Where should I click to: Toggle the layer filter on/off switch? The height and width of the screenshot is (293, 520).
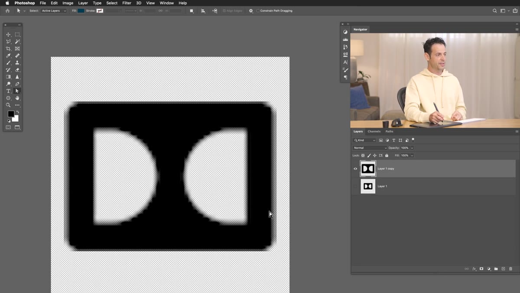413,140
